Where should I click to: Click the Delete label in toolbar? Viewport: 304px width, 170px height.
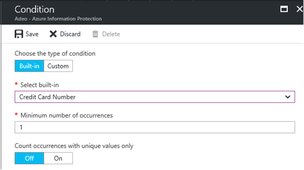point(111,34)
